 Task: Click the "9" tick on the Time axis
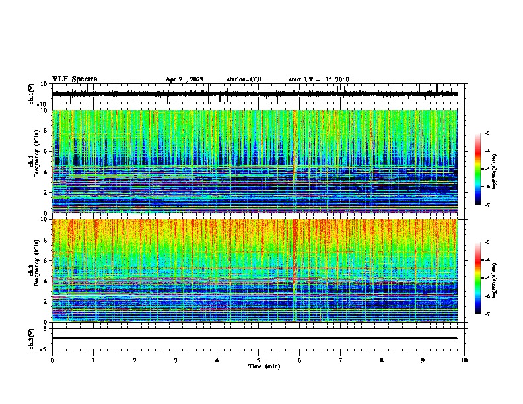423,360
